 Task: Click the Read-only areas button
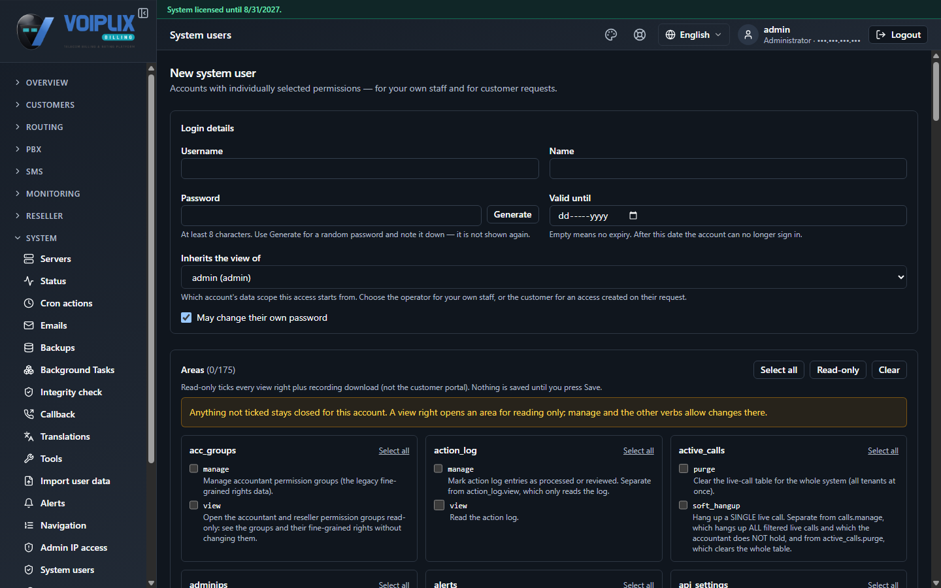pos(838,370)
